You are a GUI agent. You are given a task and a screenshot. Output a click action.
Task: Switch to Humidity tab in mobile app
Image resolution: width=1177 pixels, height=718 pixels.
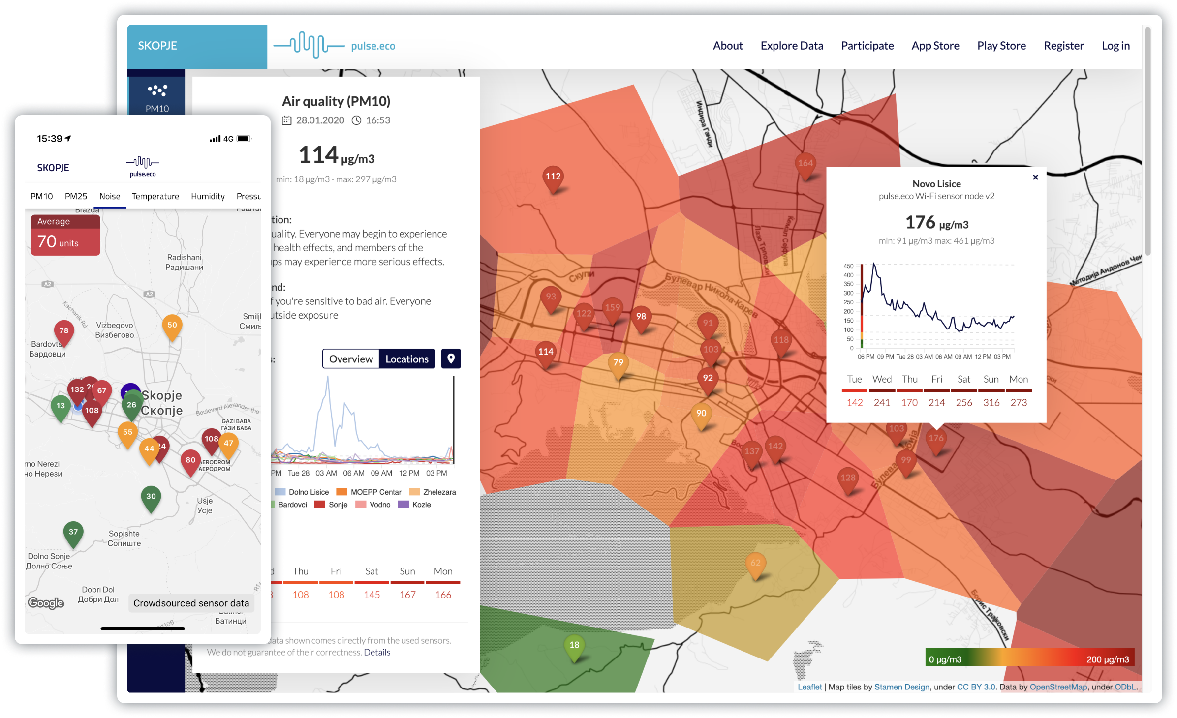[208, 196]
